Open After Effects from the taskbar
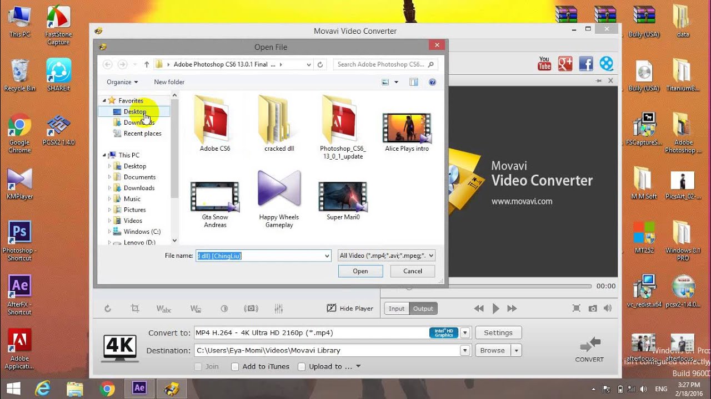 point(139,388)
